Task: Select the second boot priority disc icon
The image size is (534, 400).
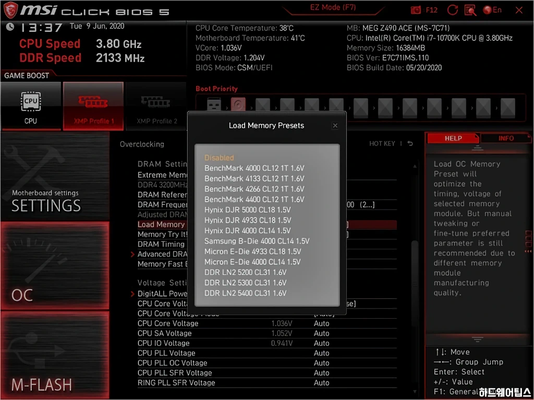Action: click(238, 105)
